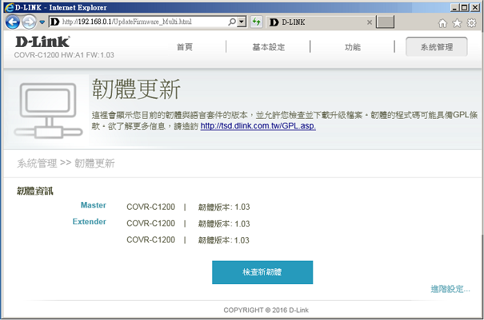
Task: Close the D-LINK browser tab
Action: (x=369, y=23)
